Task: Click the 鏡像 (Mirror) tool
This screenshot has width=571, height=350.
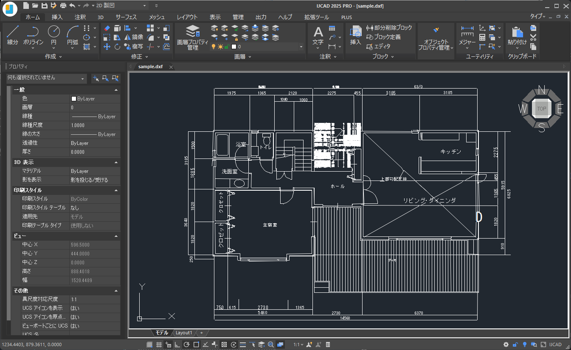Action: [134, 37]
